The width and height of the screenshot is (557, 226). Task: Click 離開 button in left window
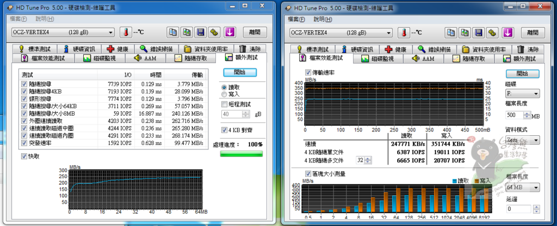coord(255,32)
